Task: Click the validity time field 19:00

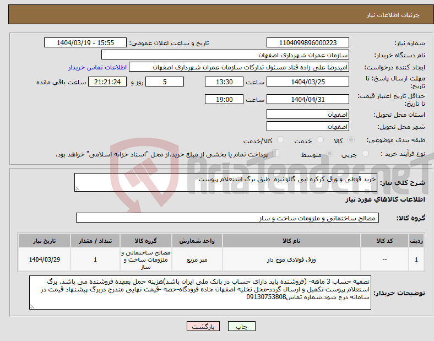Action: pos(224,99)
